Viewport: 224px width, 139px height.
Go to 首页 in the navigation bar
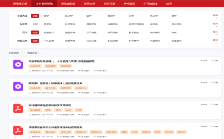pos(169,4)
